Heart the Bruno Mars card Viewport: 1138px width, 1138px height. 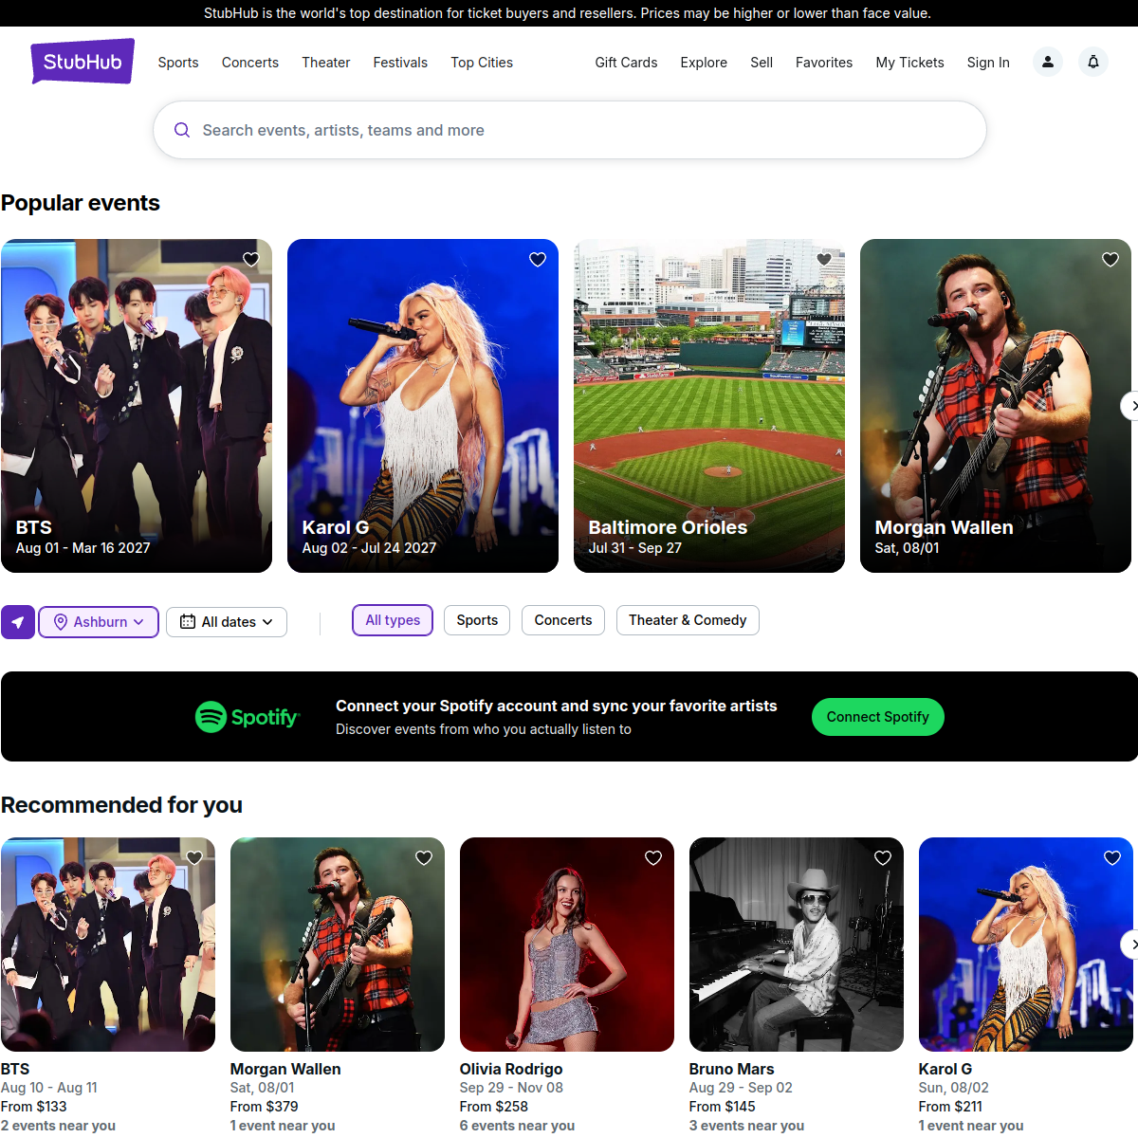point(883,858)
